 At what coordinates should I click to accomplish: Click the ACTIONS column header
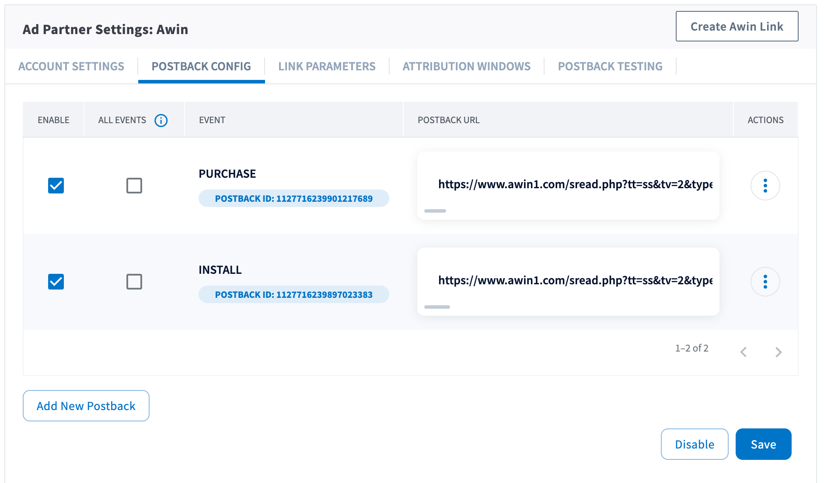pyautogui.click(x=765, y=120)
